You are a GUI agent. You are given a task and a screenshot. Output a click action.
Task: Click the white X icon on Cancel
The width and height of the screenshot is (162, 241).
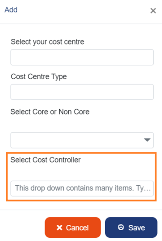59,227
